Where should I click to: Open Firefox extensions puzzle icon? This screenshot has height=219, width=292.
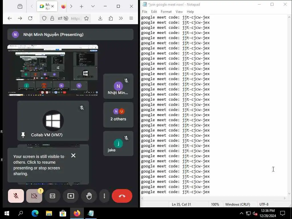tap(111, 18)
